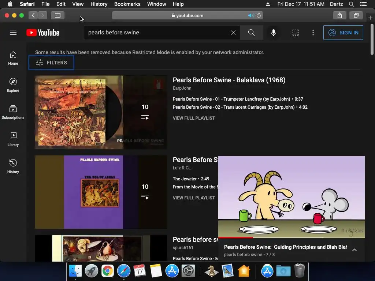Open Notification Center list icon
Image resolution: width=375 pixels, height=281 pixels.
coord(363,4)
